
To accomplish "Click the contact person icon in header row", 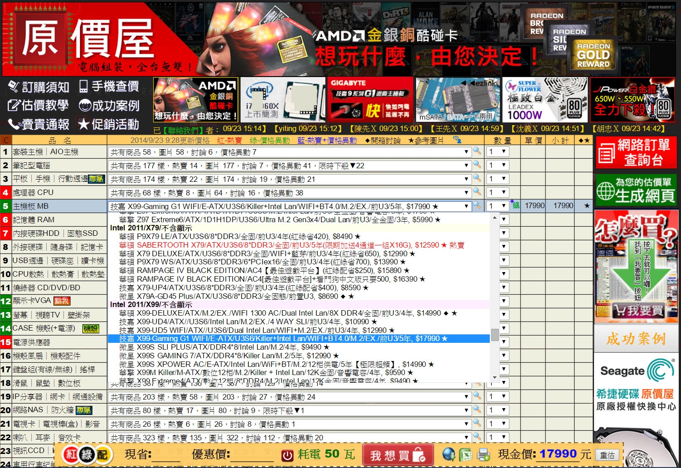I will (x=457, y=140).
